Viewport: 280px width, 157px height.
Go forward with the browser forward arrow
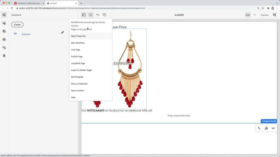coord(7,8)
